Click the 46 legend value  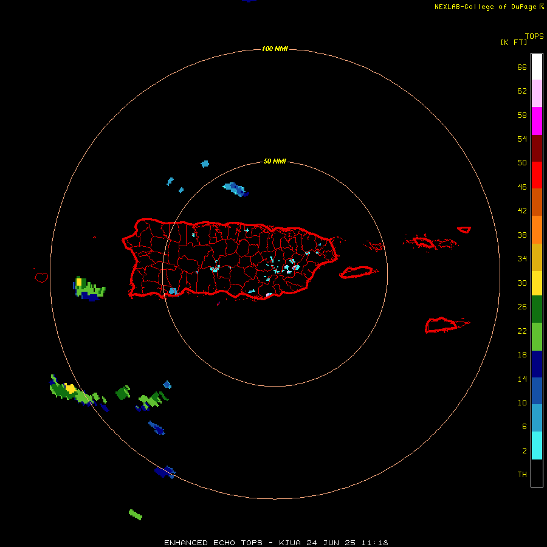tap(522, 187)
